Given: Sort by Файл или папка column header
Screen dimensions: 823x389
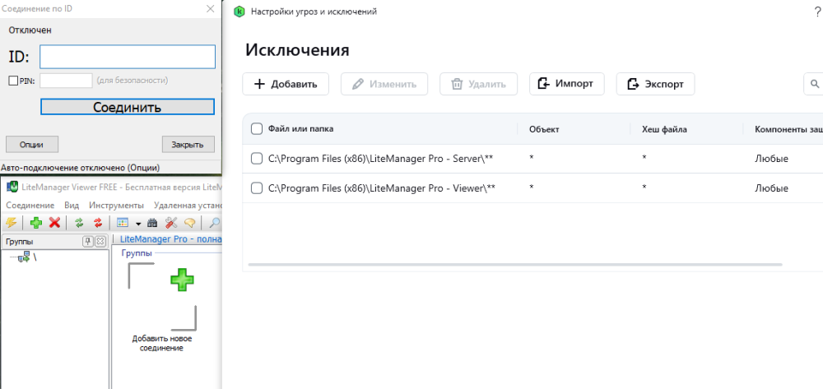Looking at the screenshot, I should [300, 129].
